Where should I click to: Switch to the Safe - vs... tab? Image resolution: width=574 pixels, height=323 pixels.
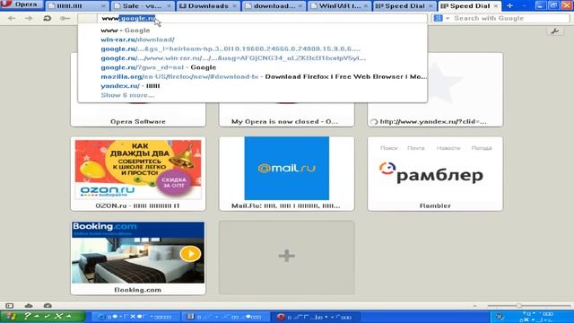(x=142, y=6)
